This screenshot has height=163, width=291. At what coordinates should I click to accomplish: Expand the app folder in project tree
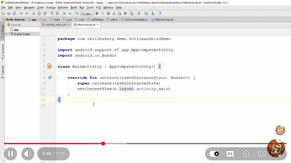7,30
